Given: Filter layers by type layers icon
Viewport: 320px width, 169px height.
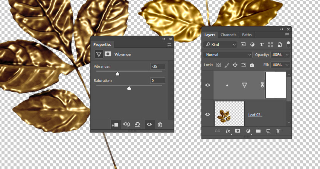Looking at the screenshot, I should pyautogui.click(x=261, y=44).
